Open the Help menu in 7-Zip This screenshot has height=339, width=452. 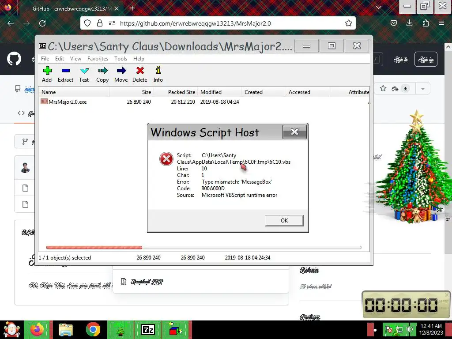139,59
